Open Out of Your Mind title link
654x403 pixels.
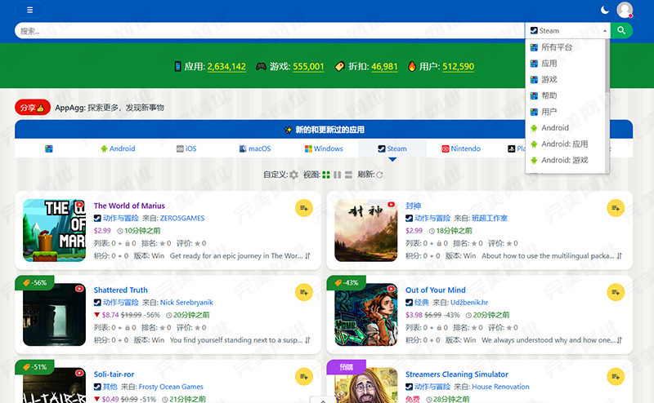tap(436, 290)
